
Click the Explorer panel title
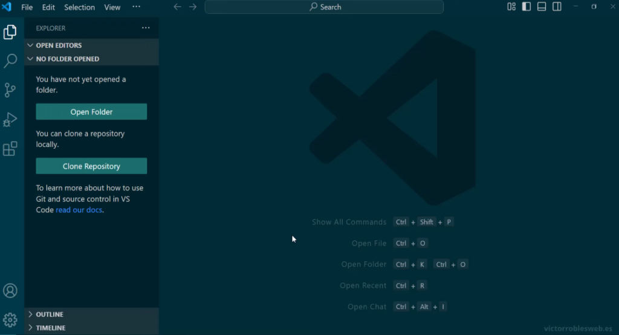51,28
